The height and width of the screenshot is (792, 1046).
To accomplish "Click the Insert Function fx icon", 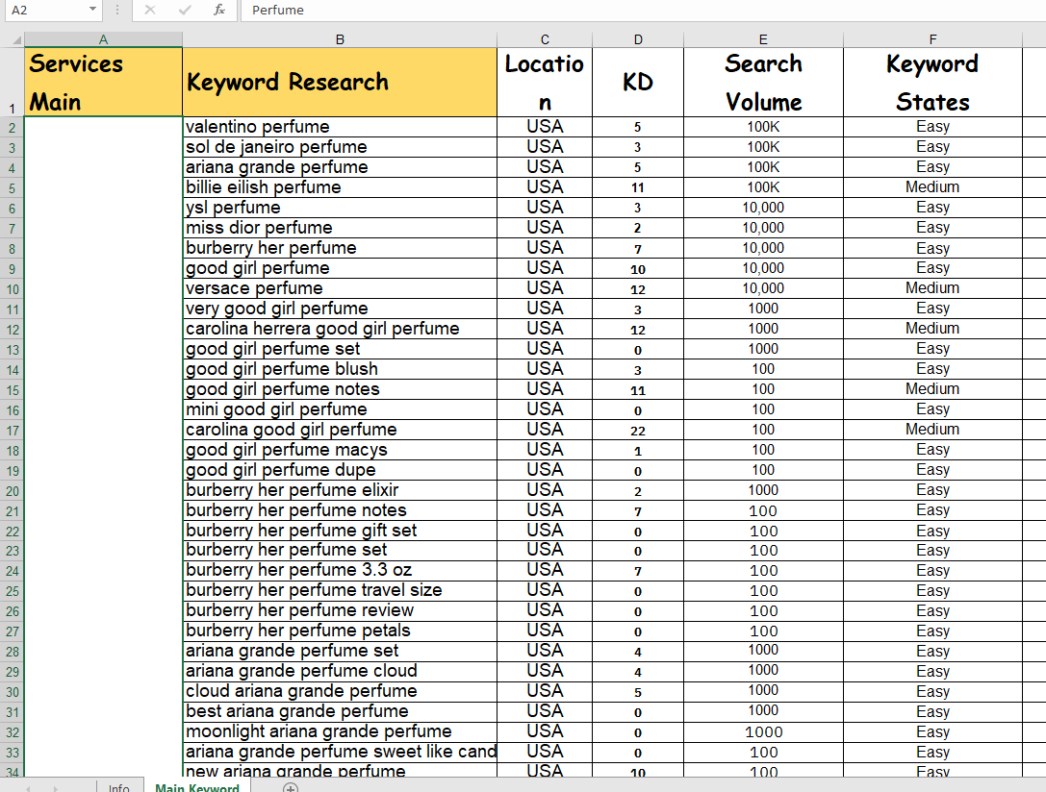I will (219, 10).
